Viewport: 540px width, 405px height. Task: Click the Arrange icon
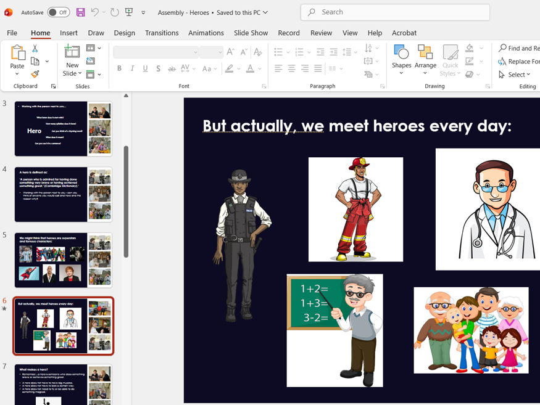tap(426, 59)
